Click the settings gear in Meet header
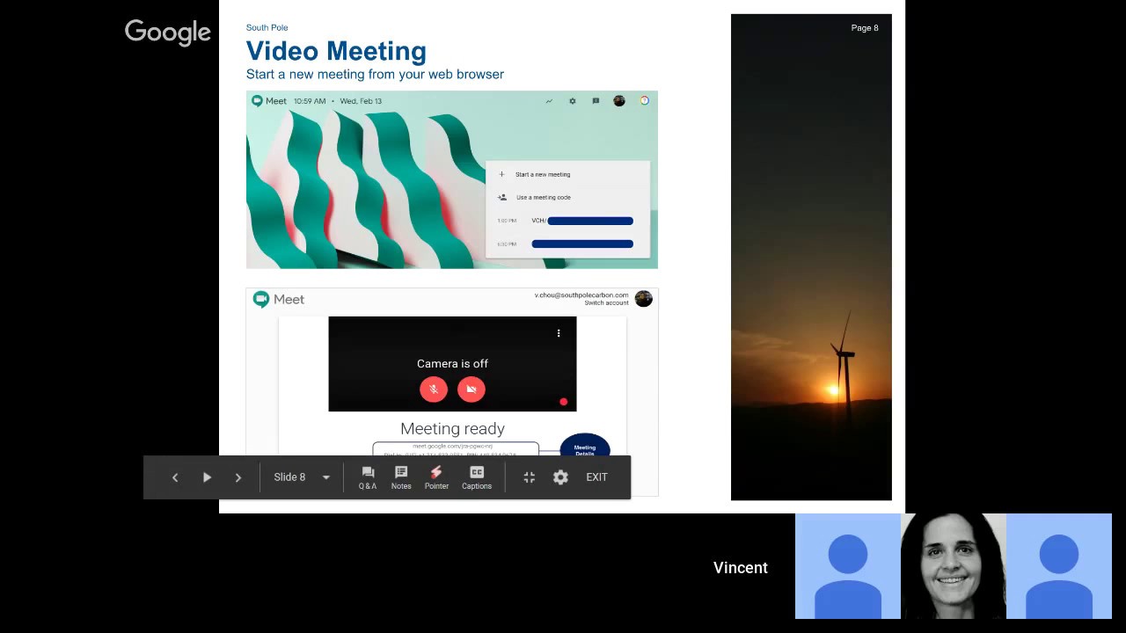 click(x=572, y=101)
